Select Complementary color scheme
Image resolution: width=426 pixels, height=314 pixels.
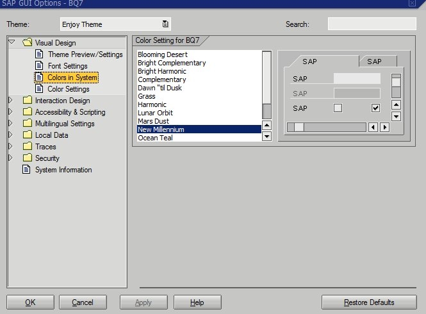point(199,79)
